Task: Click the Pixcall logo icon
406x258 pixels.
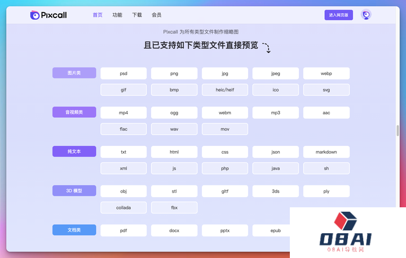Action: (35, 15)
